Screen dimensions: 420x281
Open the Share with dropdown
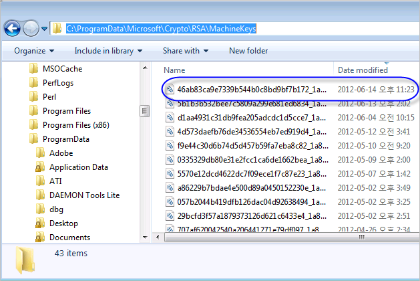[186, 51]
